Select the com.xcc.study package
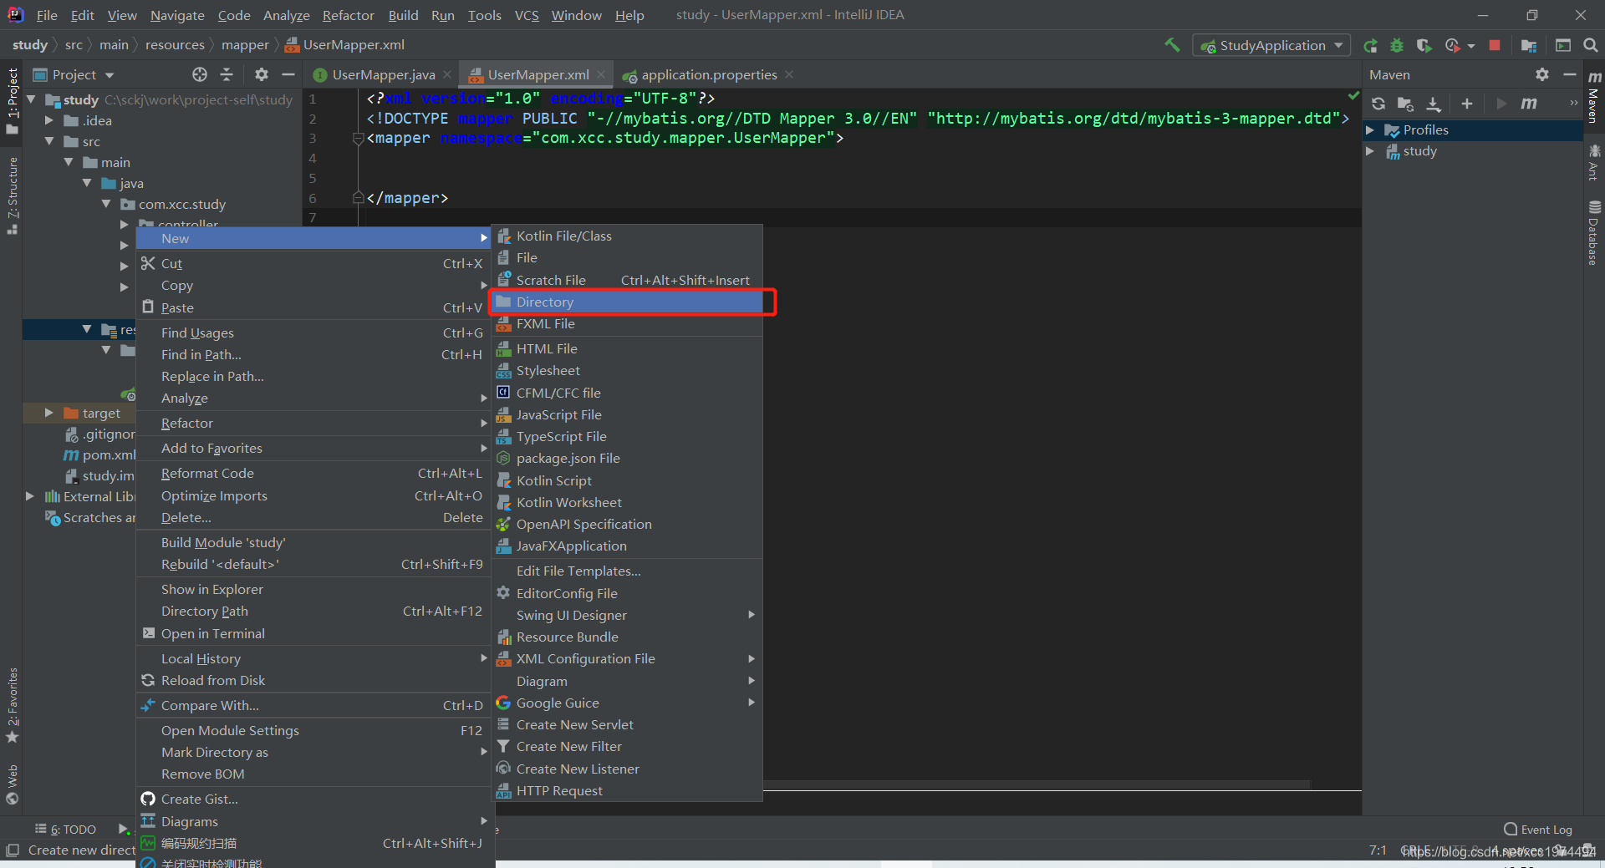 [x=182, y=204]
